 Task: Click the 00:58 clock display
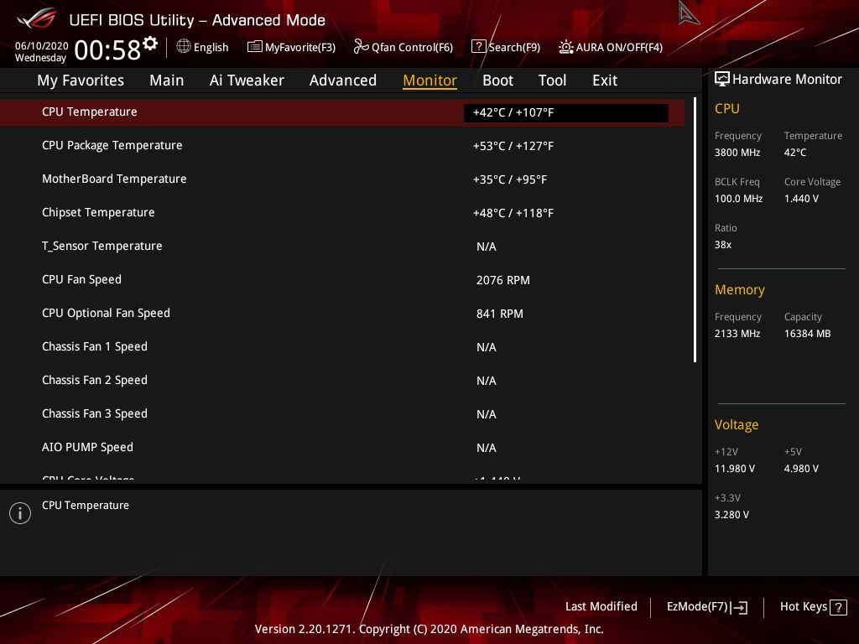click(x=107, y=49)
